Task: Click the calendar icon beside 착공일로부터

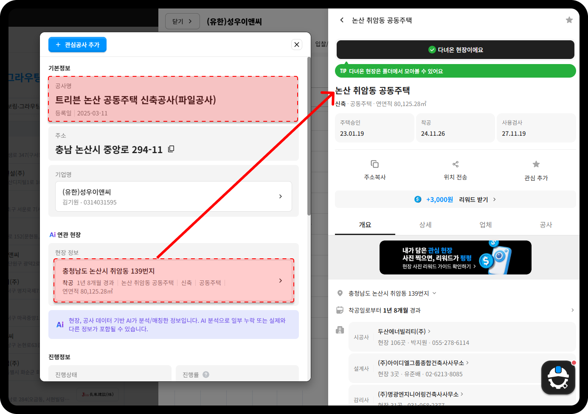Action: 340,310
